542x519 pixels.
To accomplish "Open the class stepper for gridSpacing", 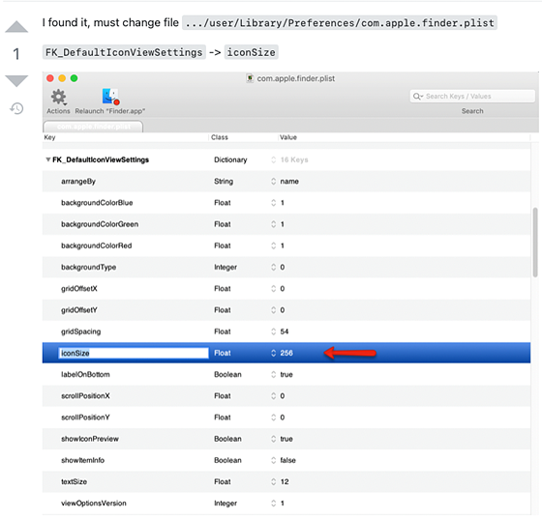I will coord(273,332).
